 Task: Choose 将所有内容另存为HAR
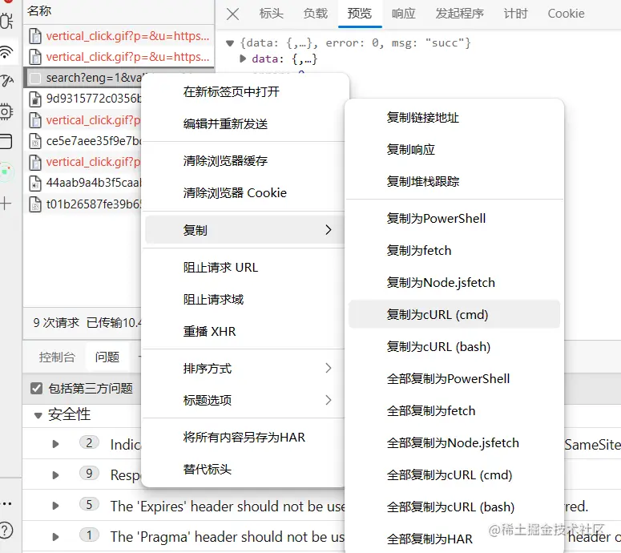245,438
